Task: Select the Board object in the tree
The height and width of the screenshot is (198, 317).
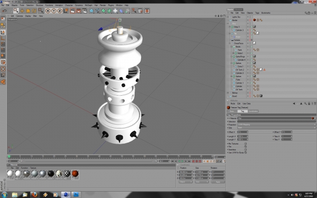Action: pos(235,96)
